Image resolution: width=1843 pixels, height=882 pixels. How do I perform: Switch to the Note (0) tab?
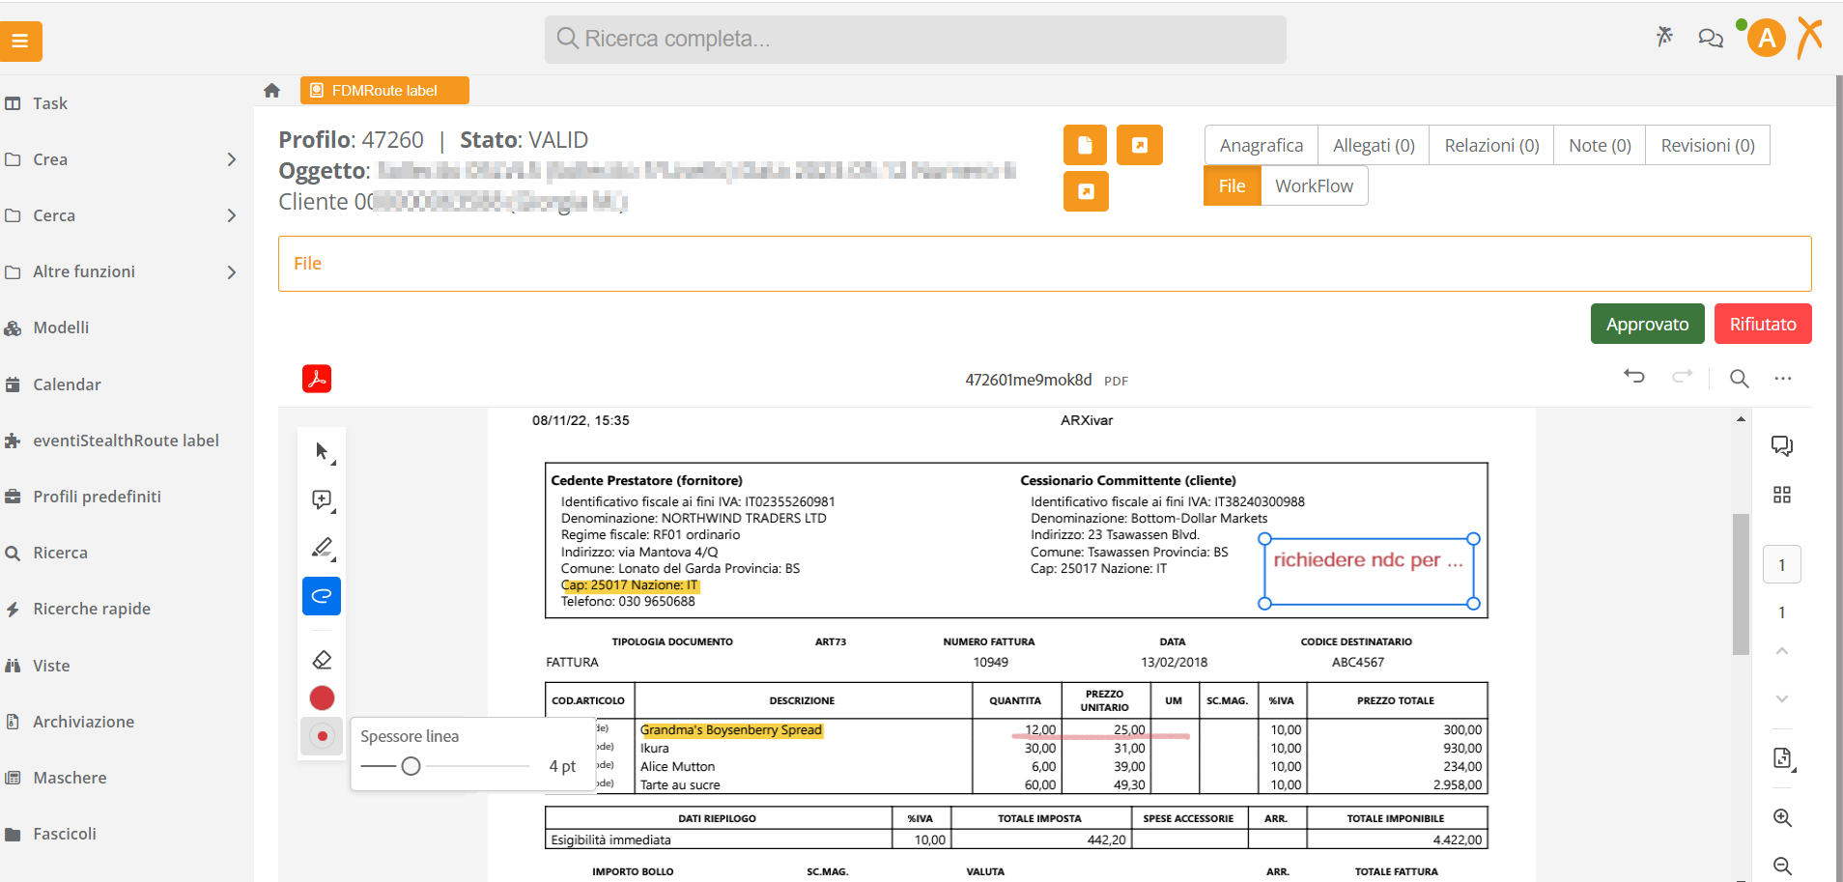(x=1600, y=145)
